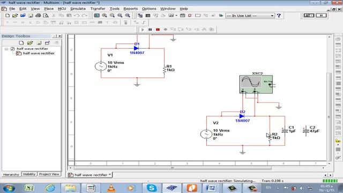Open print preview
Image resolution: width=343 pixels, height=193 pixels.
coord(46,16)
